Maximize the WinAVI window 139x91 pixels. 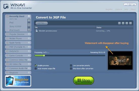pyautogui.click(x=130, y=5)
